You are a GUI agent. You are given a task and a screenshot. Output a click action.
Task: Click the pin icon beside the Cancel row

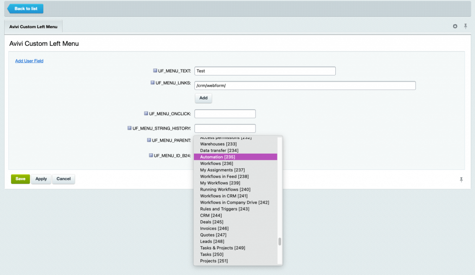pos(462,180)
